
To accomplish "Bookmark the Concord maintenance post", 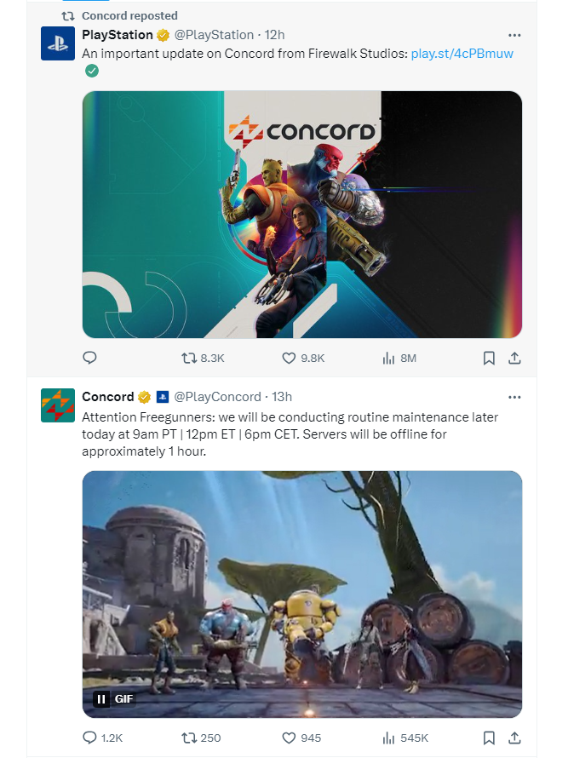I will coord(489,738).
